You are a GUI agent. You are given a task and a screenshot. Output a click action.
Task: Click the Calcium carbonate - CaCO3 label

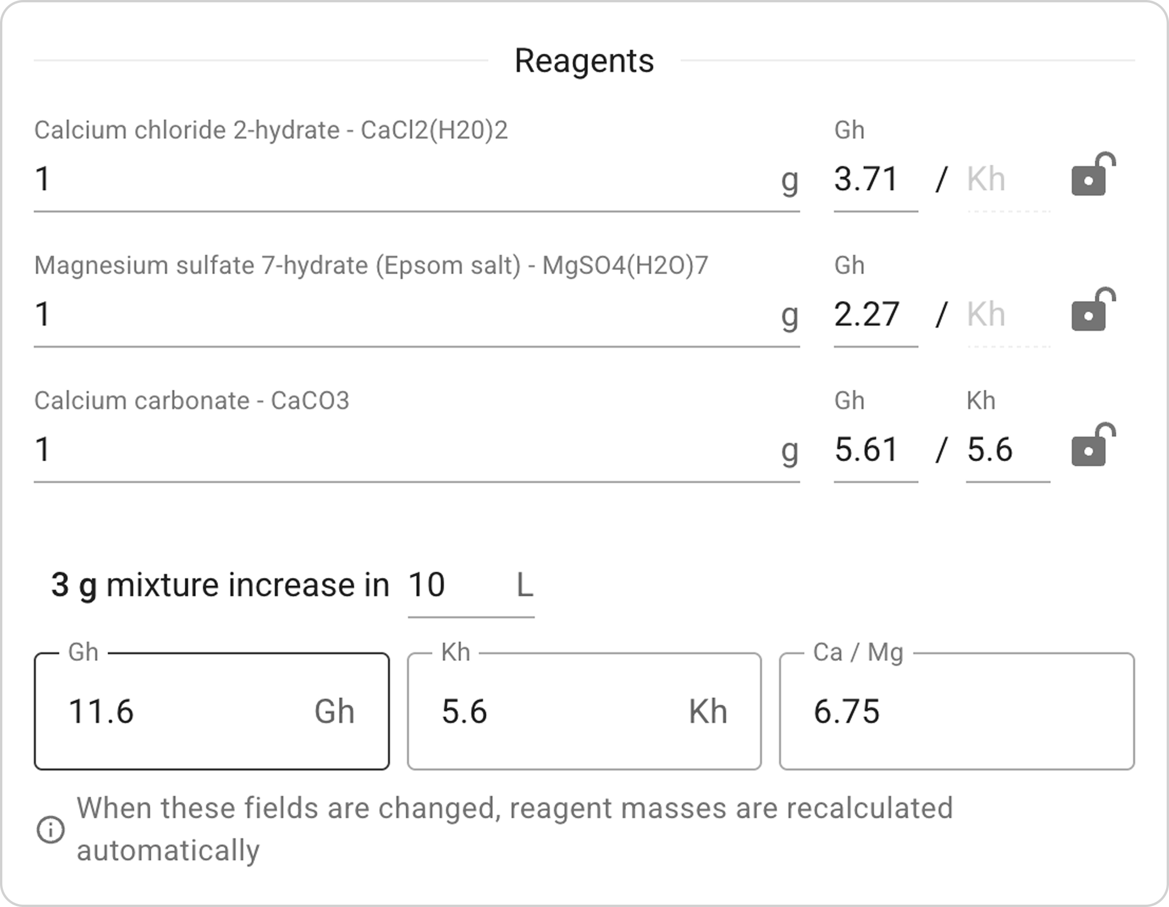tap(192, 401)
